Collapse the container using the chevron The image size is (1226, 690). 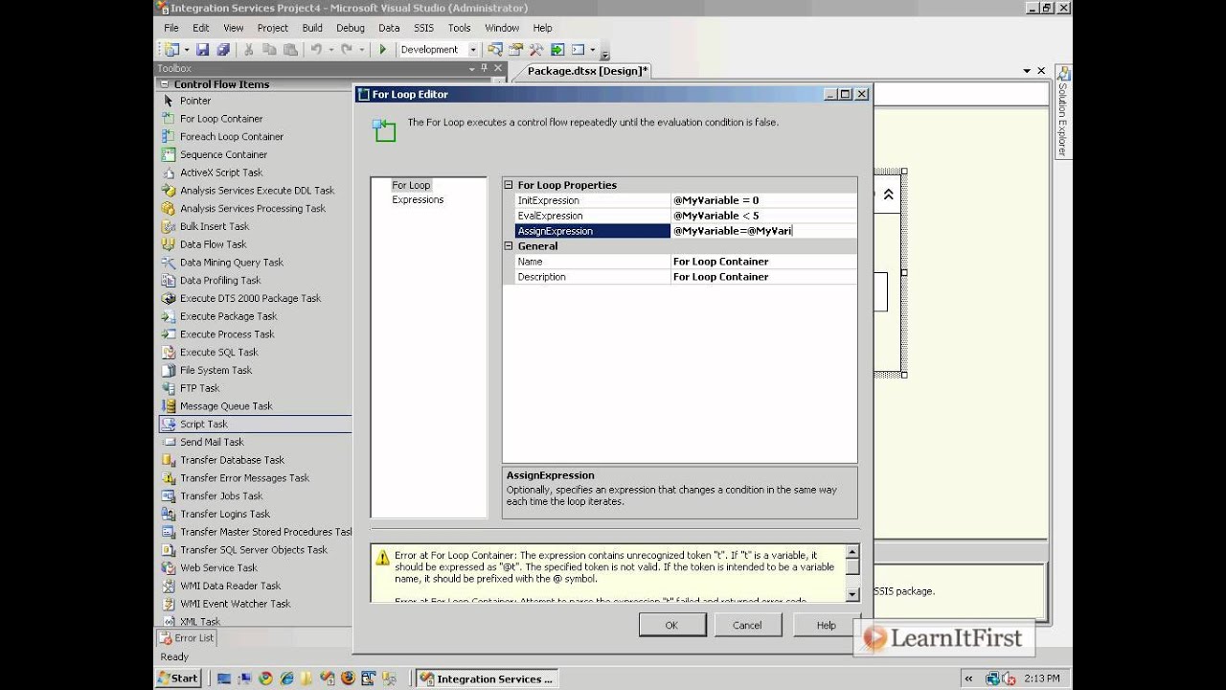pos(889,195)
